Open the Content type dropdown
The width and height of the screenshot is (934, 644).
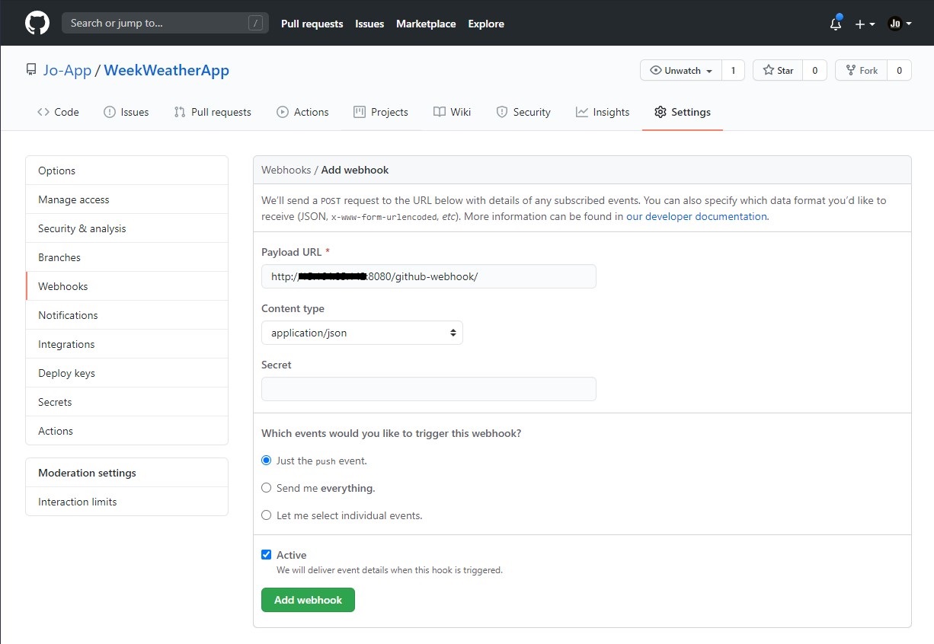click(362, 333)
